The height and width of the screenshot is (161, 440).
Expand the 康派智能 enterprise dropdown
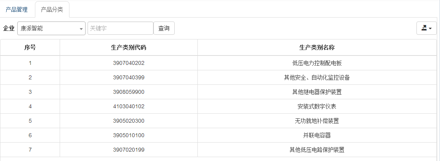pos(51,28)
